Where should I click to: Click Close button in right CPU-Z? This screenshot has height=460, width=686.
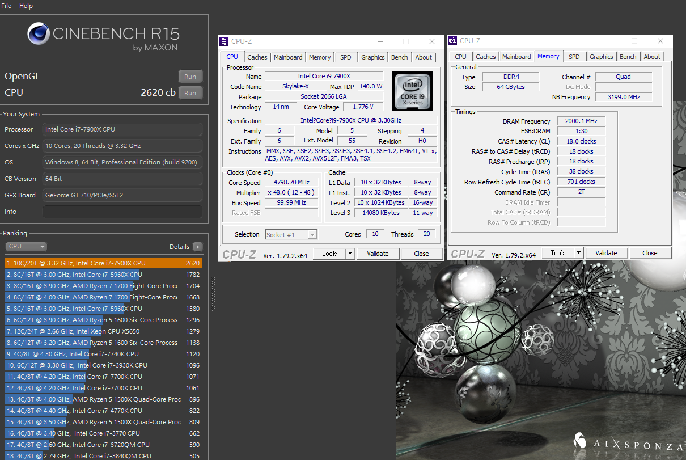(650, 253)
